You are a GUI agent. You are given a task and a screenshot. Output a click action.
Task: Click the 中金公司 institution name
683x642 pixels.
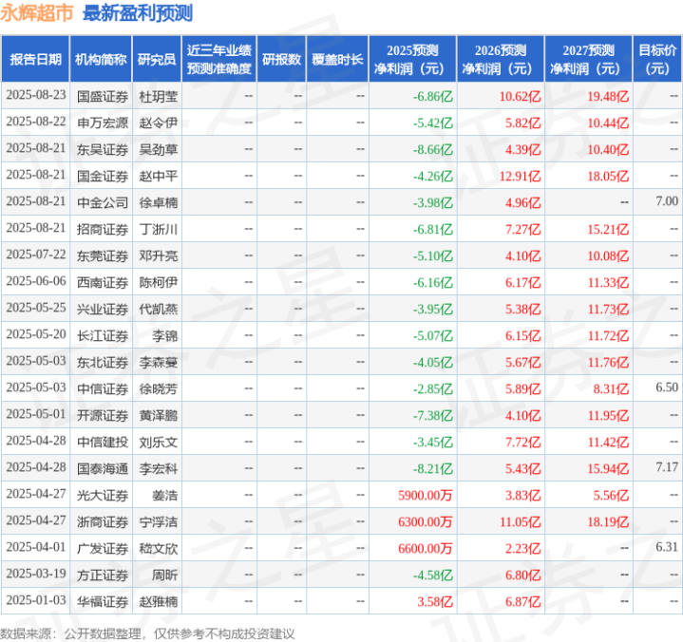pyautogui.click(x=102, y=202)
